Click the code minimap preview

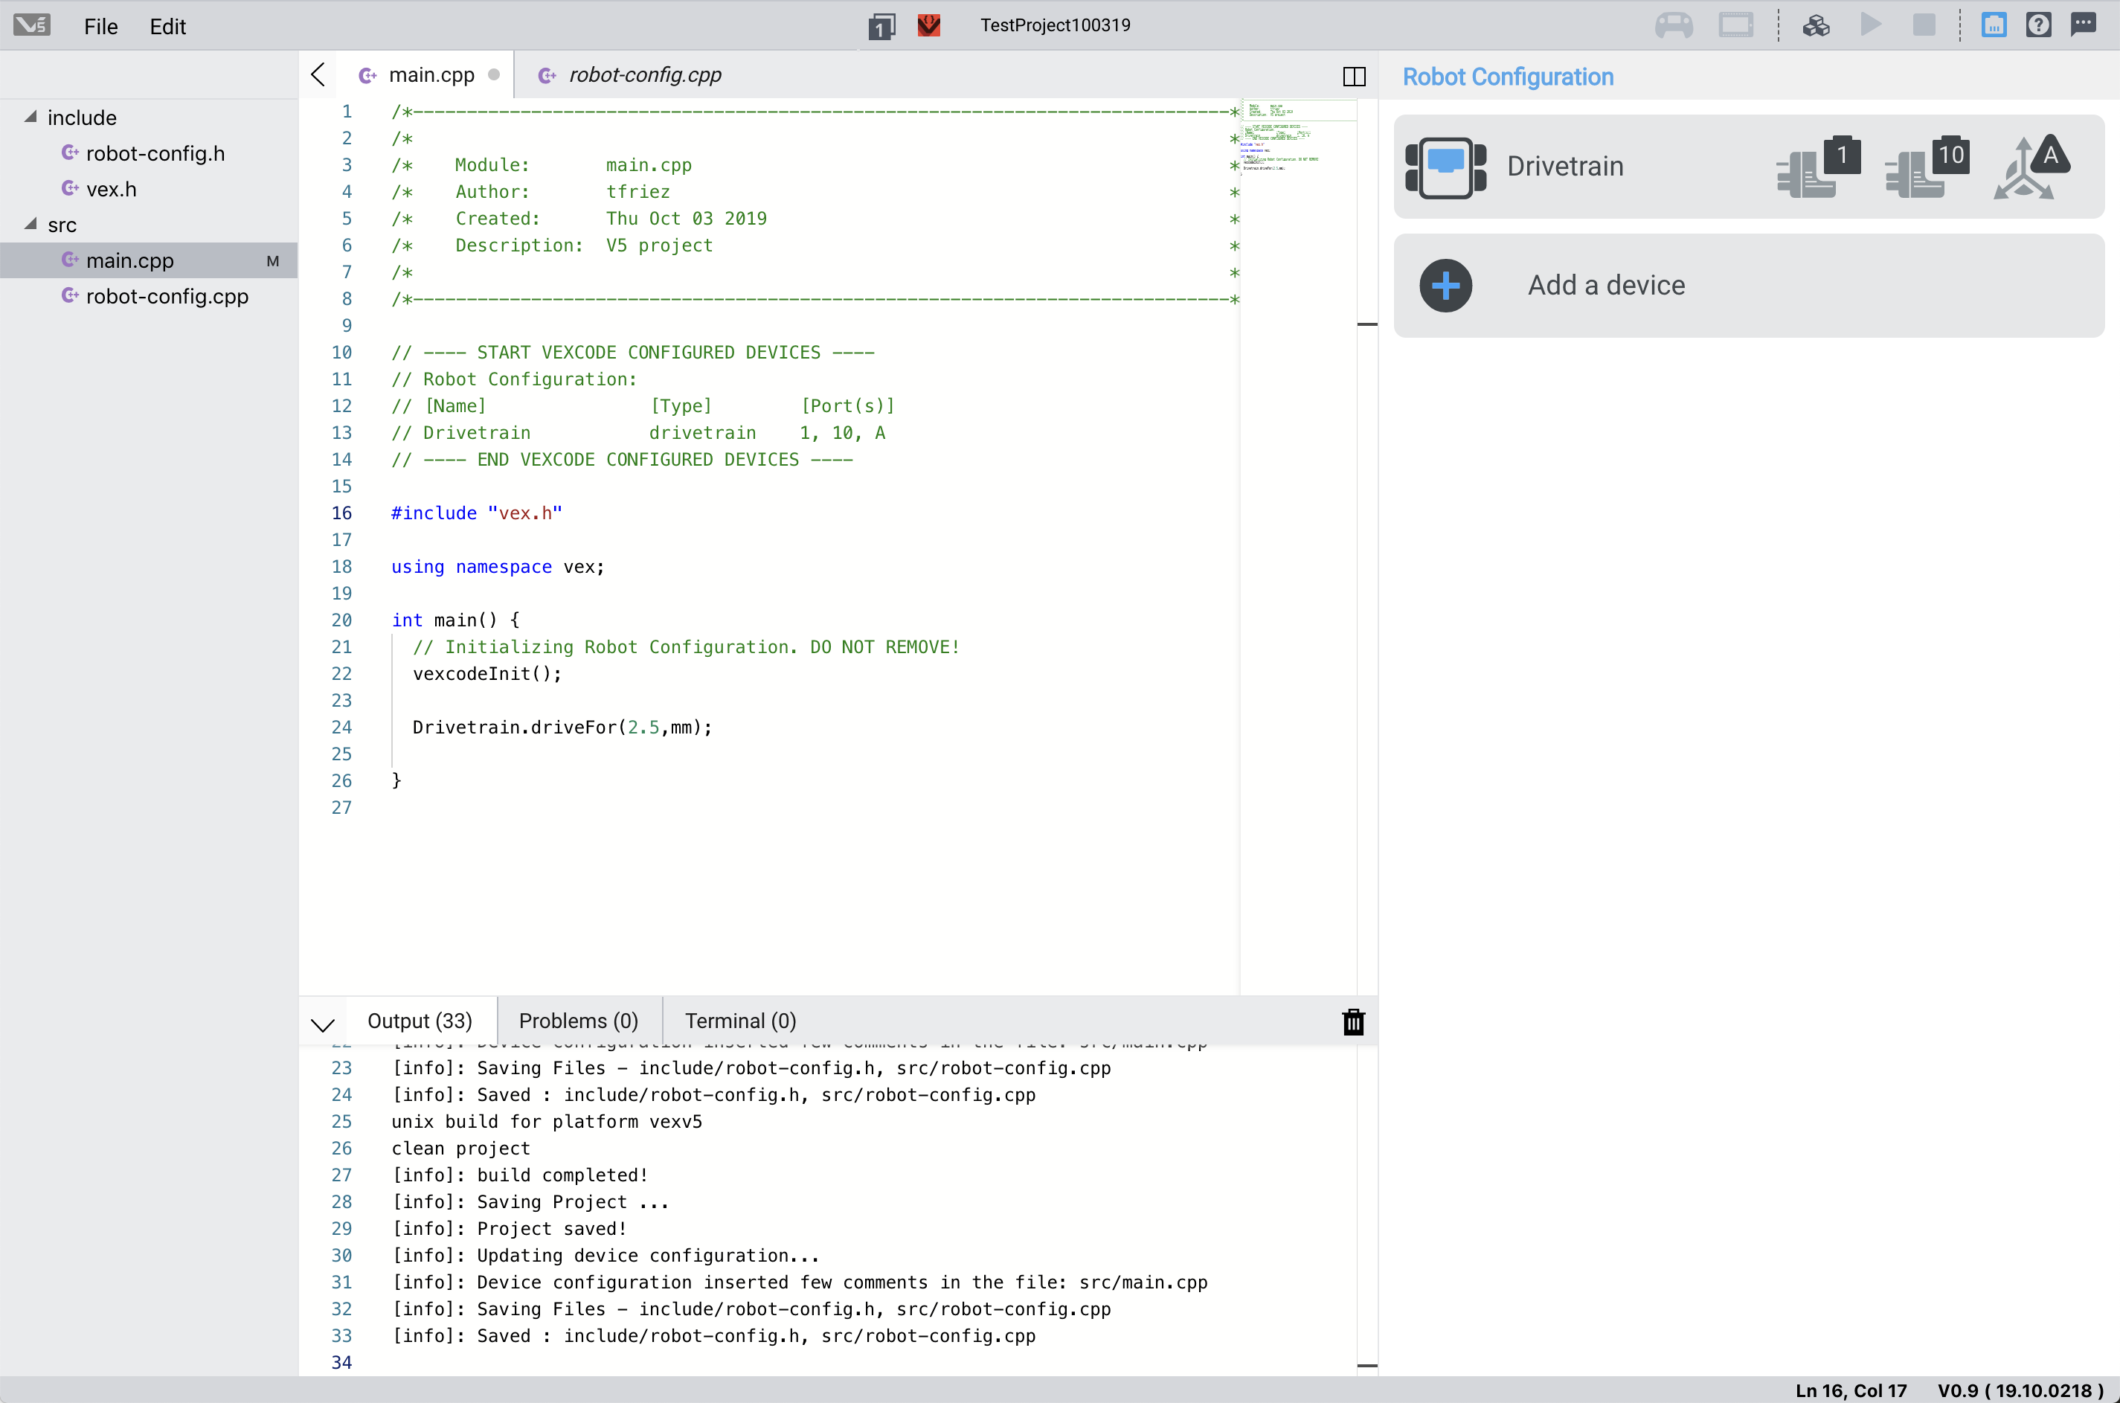(1298, 138)
